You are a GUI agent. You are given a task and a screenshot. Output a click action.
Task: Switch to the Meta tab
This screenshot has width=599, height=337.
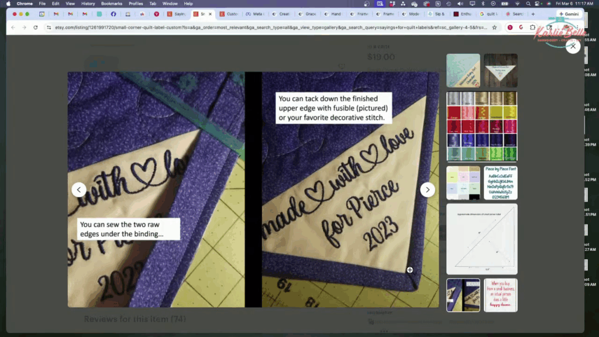[255, 14]
